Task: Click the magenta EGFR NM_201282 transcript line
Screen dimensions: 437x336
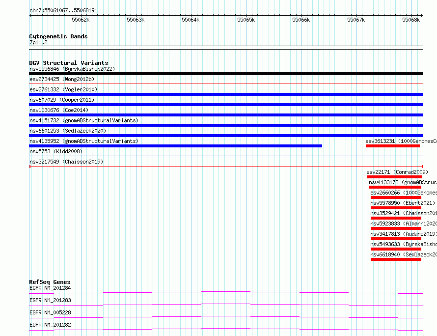Action: coord(226,329)
